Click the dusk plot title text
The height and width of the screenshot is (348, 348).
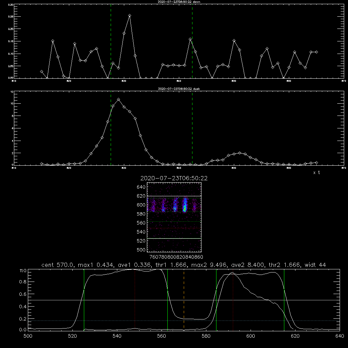(x=179, y=89)
